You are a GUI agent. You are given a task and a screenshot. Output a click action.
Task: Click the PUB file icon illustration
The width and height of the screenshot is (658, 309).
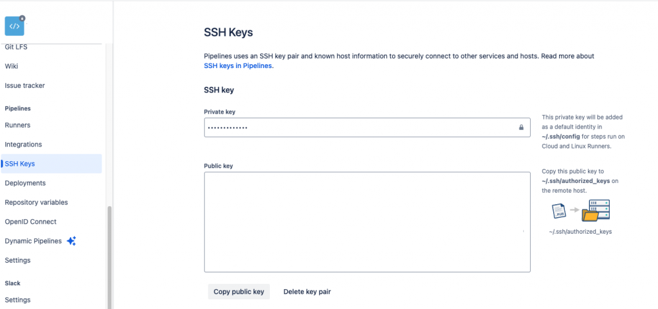click(558, 211)
